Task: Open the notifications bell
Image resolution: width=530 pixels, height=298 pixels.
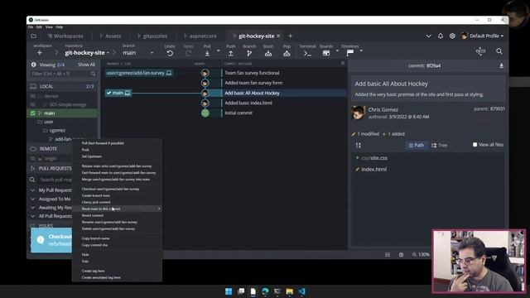Action: pyautogui.click(x=441, y=36)
